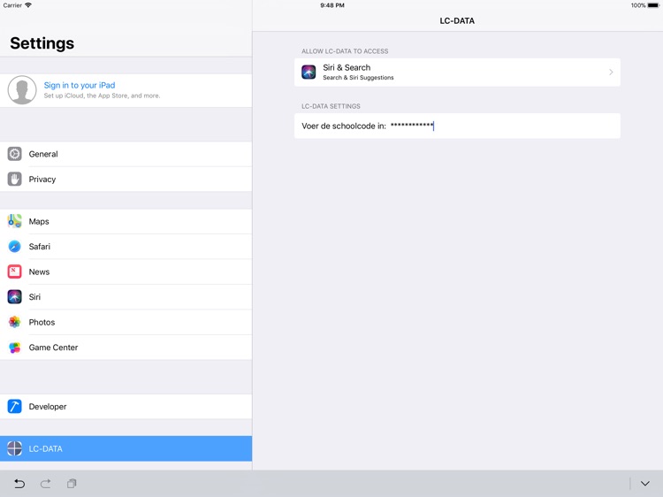Open Safari settings
Viewport: 663px width, 497px height.
126,246
